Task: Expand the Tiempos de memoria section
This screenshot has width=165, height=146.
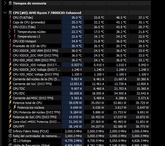Action: point(5,3)
